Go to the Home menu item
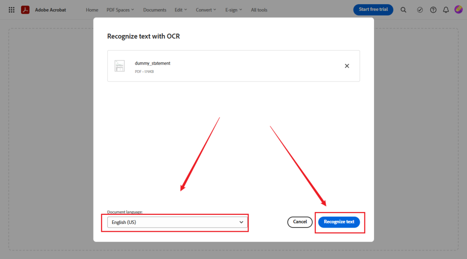The width and height of the screenshot is (467, 259). [92, 10]
